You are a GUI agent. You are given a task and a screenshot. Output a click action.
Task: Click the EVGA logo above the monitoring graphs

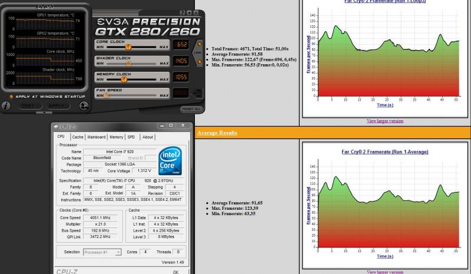[45, 6]
